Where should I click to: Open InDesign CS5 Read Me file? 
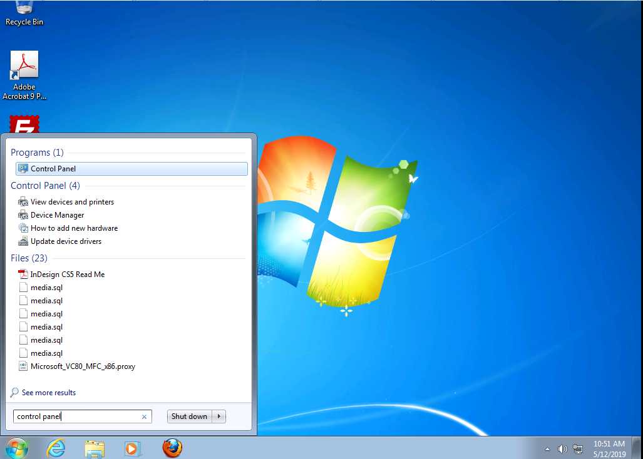(x=68, y=275)
